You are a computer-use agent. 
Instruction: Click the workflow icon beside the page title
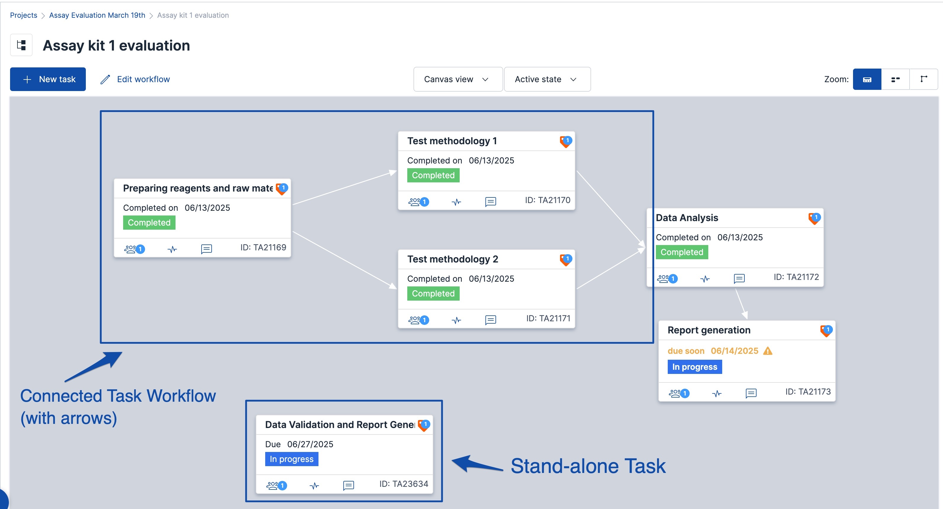tap(21, 45)
